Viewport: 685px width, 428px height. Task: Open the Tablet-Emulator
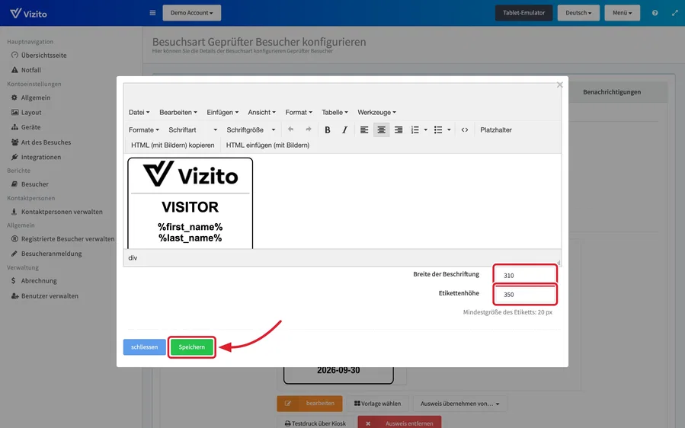(x=523, y=13)
